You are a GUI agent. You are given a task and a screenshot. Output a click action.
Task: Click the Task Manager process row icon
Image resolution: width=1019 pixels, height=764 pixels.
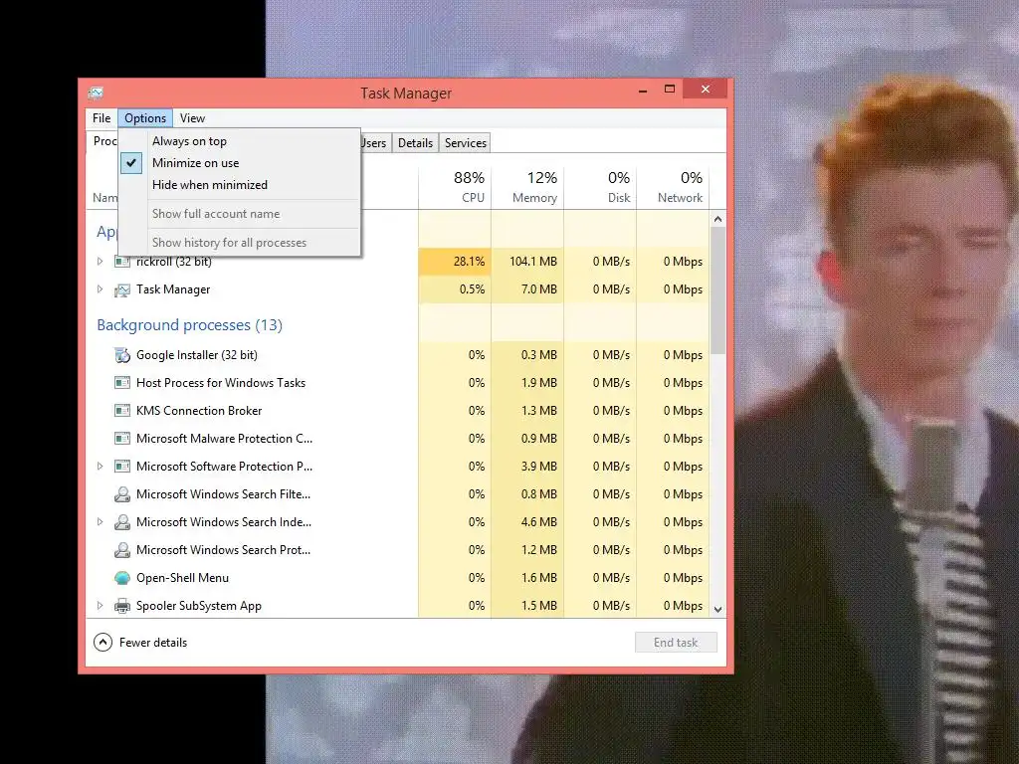[x=122, y=289]
